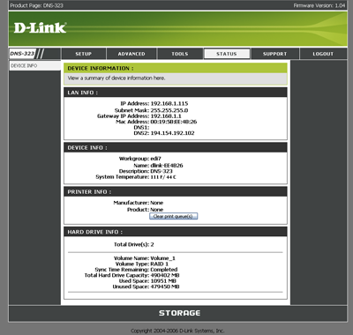353x335 pixels.
Task: Click the STORAGE footer label
Action: [179, 313]
